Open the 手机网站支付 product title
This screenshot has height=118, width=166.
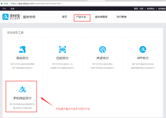coord(22,98)
